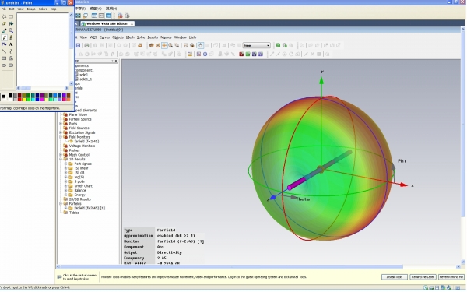467x292 pixels.
Task: Open the Image menu in Paint
Action: click(31, 9)
